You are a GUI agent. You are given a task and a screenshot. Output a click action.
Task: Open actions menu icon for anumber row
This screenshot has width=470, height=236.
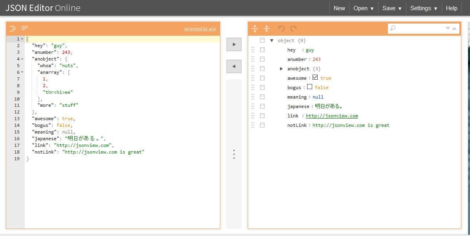click(x=262, y=59)
